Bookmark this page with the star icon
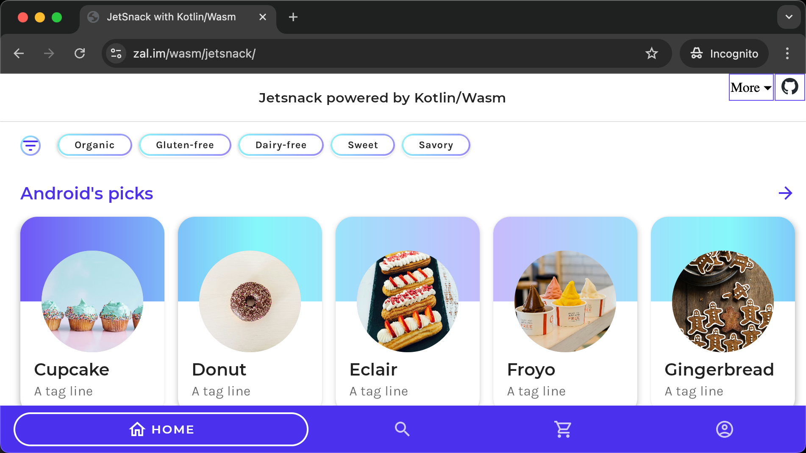The height and width of the screenshot is (453, 806). [x=651, y=53]
